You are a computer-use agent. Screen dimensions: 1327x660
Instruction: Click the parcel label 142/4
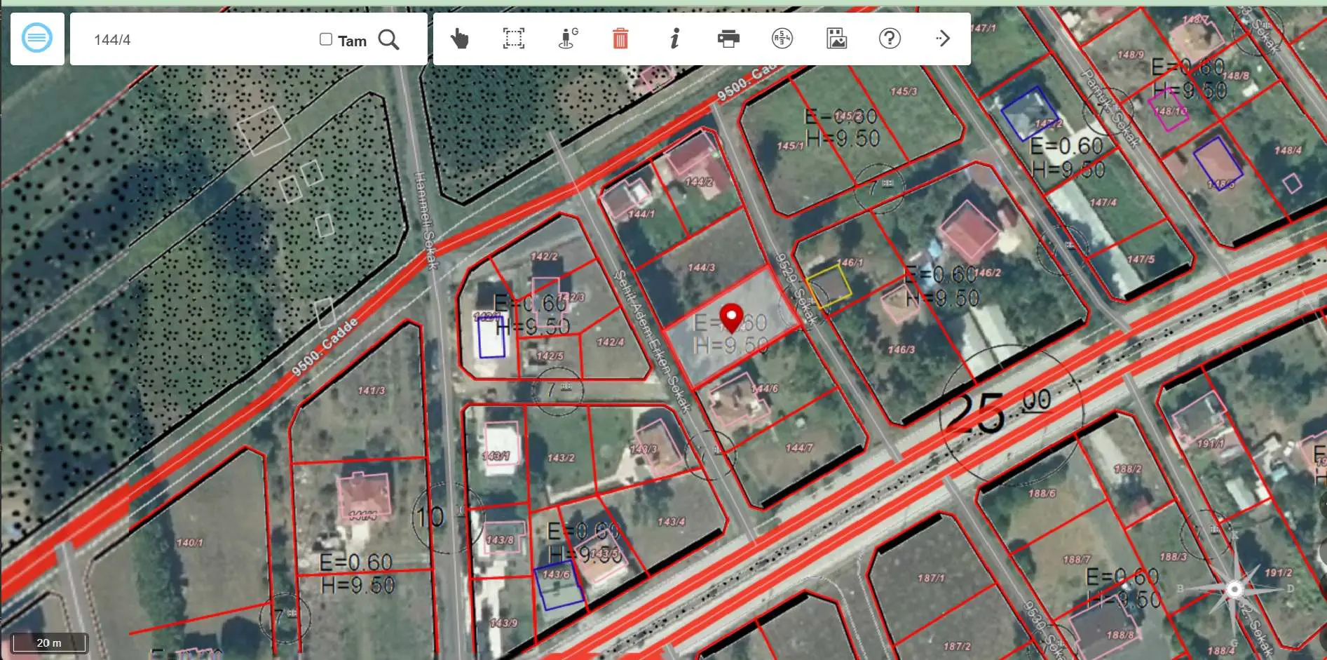pyautogui.click(x=610, y=342)
